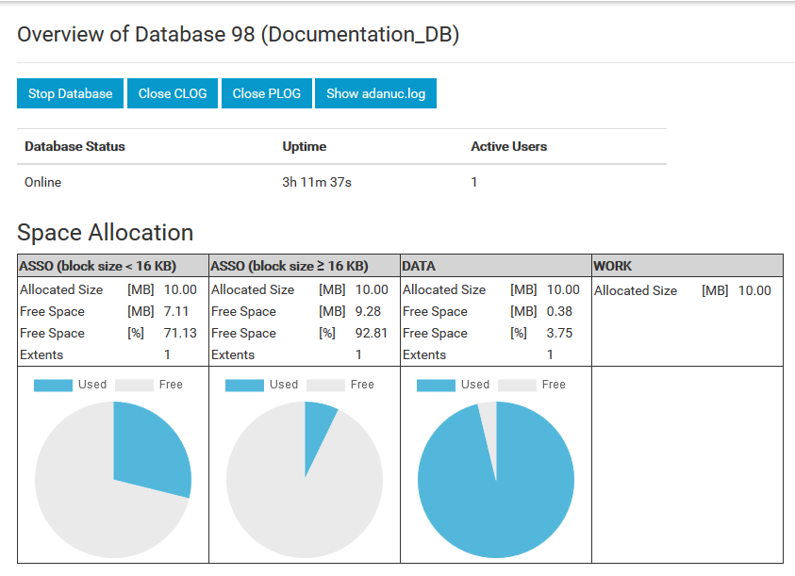Image resolution: width=795 pixels, height=576 pixels.
Task: Click ASSO (block size < 16 KB) header
Action: pos(98,267)
